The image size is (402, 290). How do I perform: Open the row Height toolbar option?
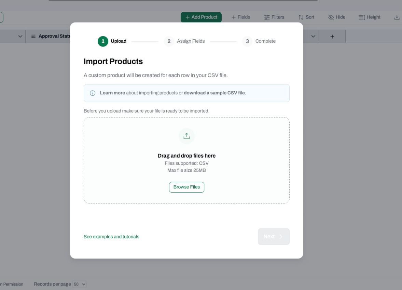point(370,17)
